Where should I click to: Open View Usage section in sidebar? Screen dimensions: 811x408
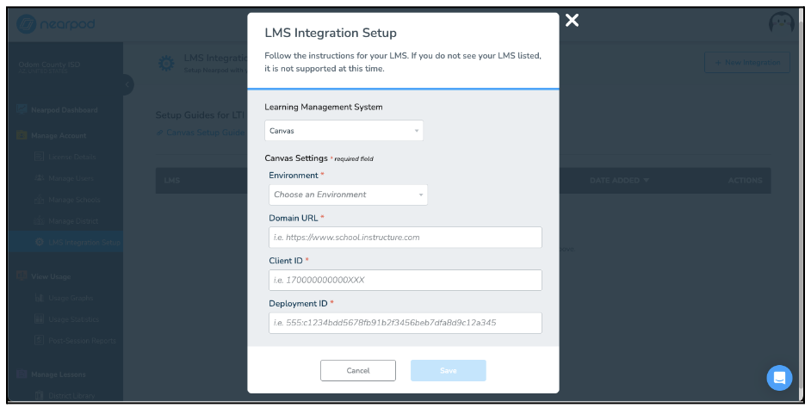[x=51, y=276]
